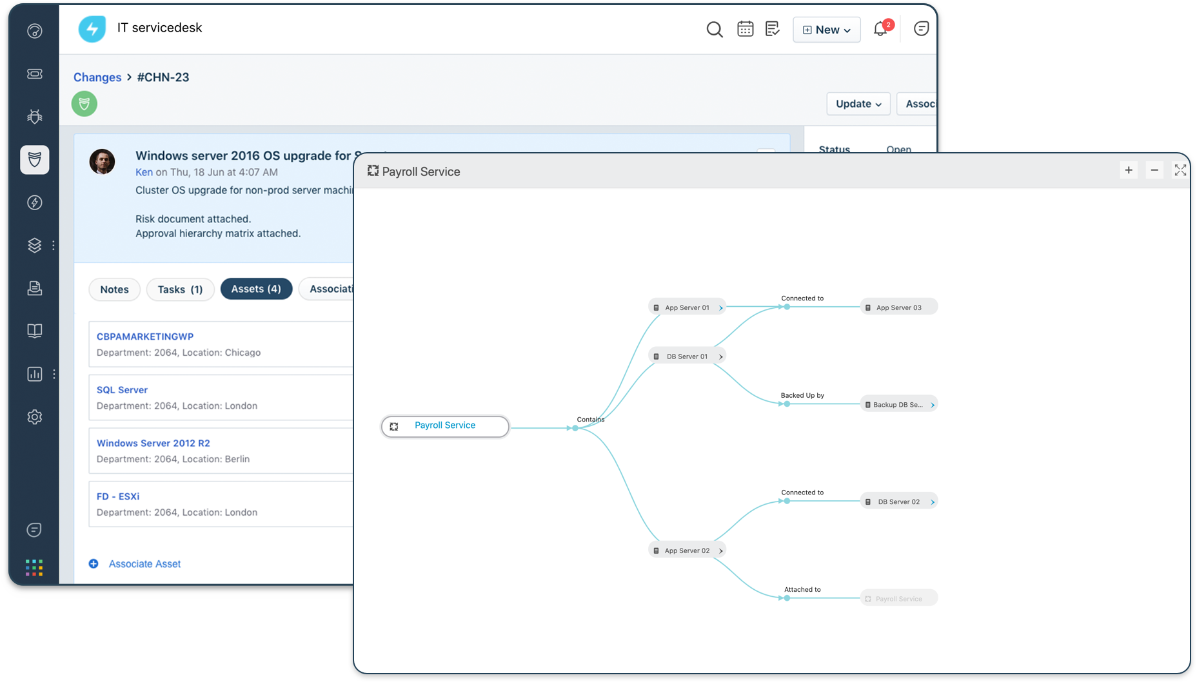Switch to the Notes tab
The image size is (1197, 682).
tap(114, 289)
